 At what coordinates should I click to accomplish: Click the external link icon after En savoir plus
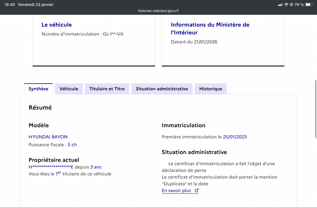point(196,191)
